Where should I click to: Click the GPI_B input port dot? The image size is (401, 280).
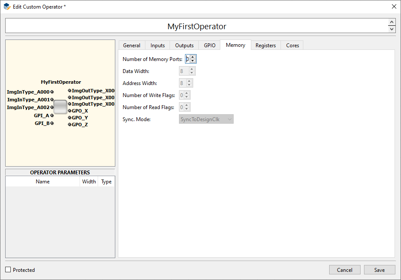(x=52, y=123)
